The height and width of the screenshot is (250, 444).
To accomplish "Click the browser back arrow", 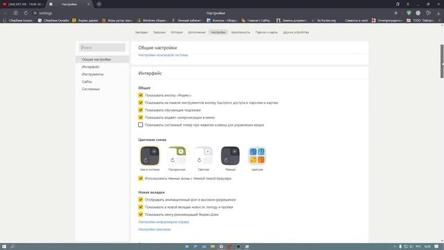I will tap(5, 13).
